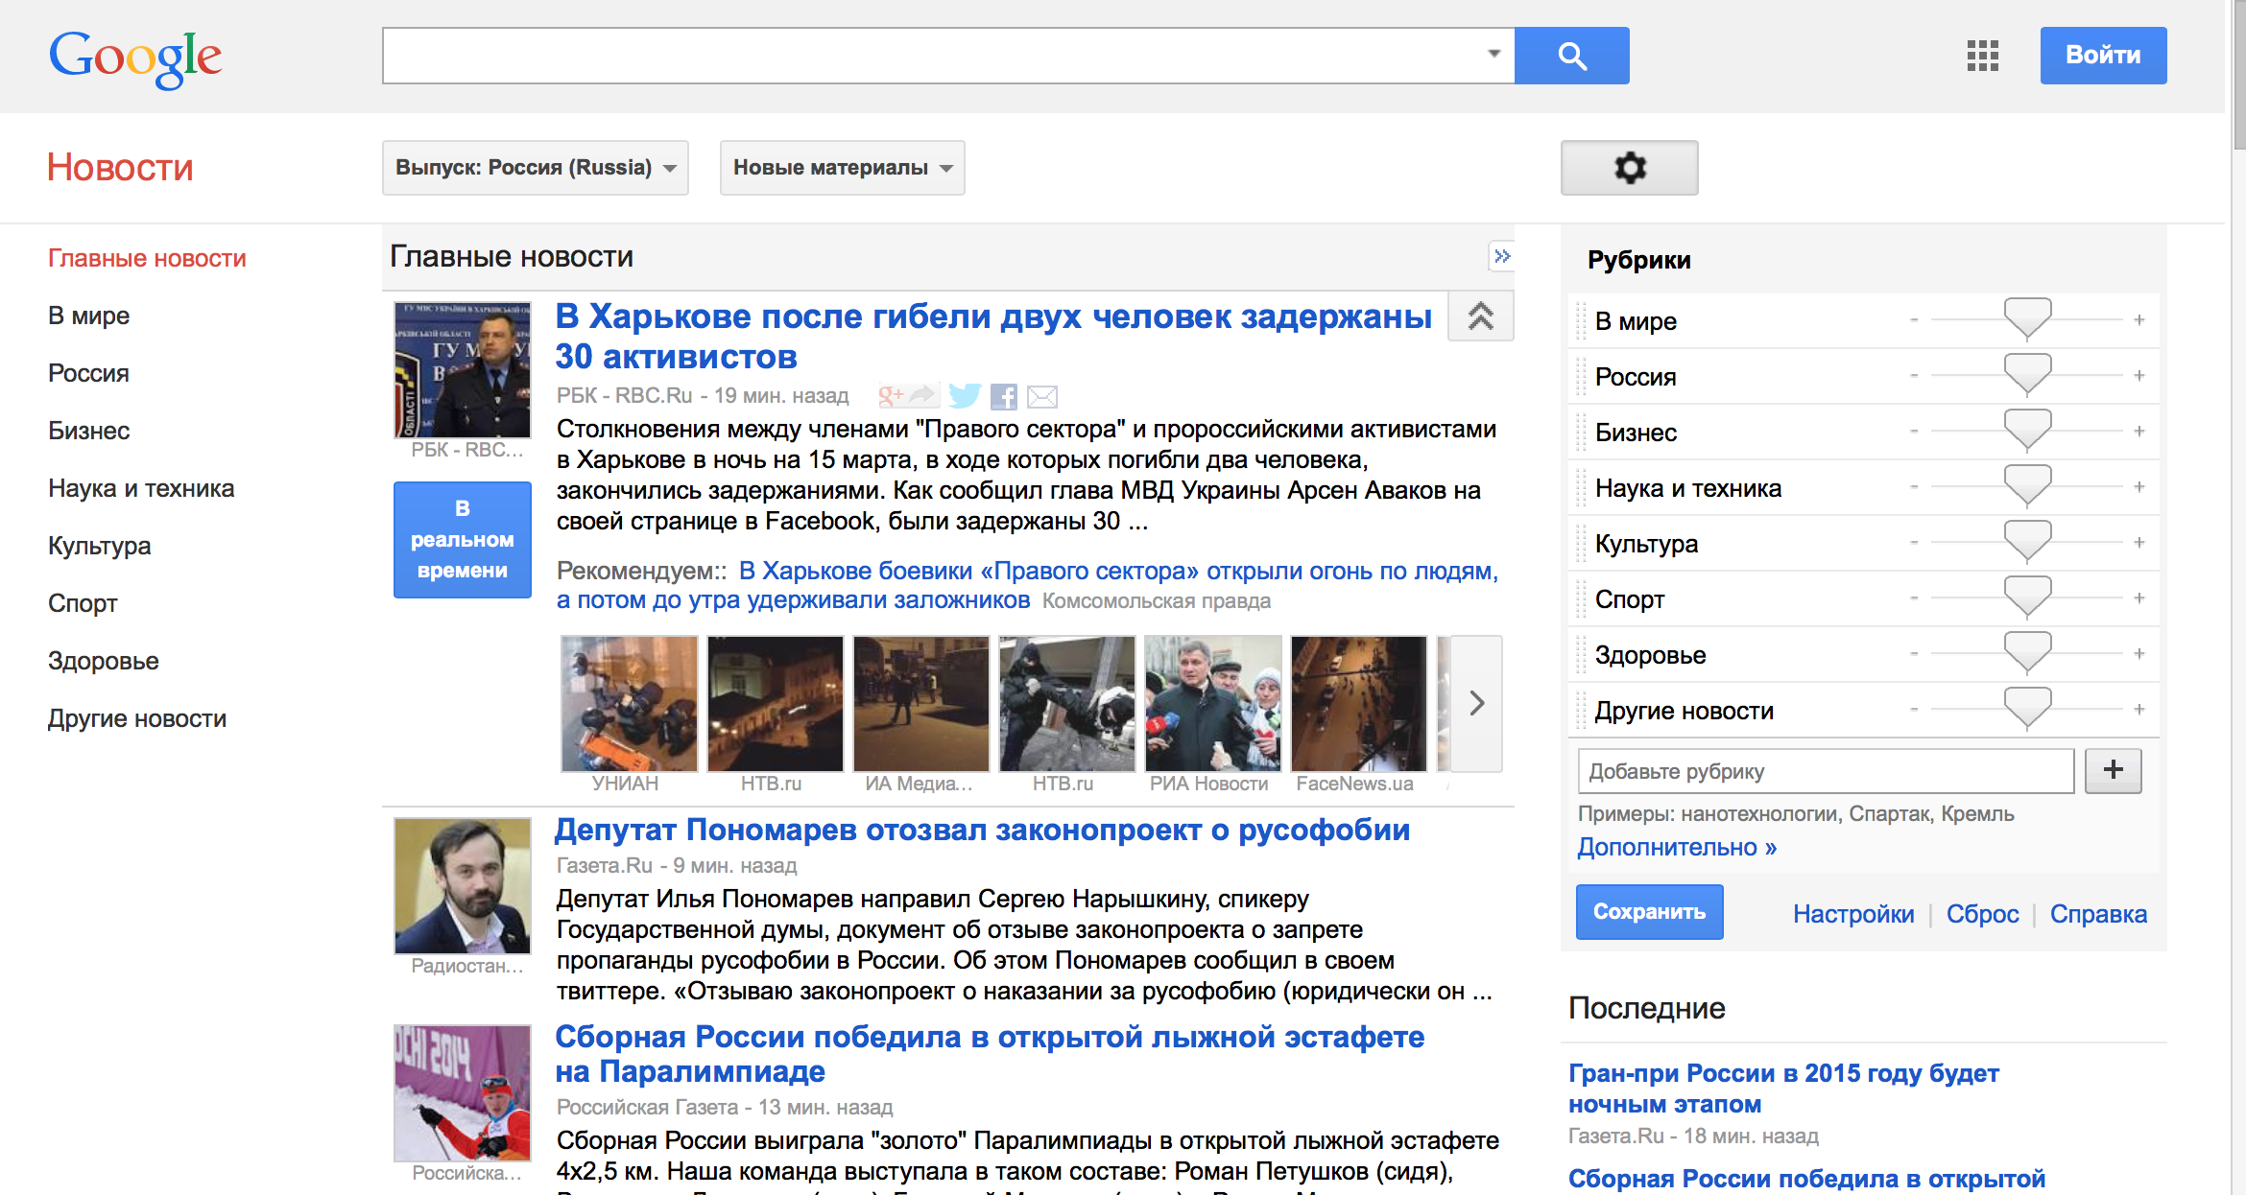Select В мире in the left menu
Image resolution: width=2246 pixels, height=1195 pixels.
(x=88, y=316)
